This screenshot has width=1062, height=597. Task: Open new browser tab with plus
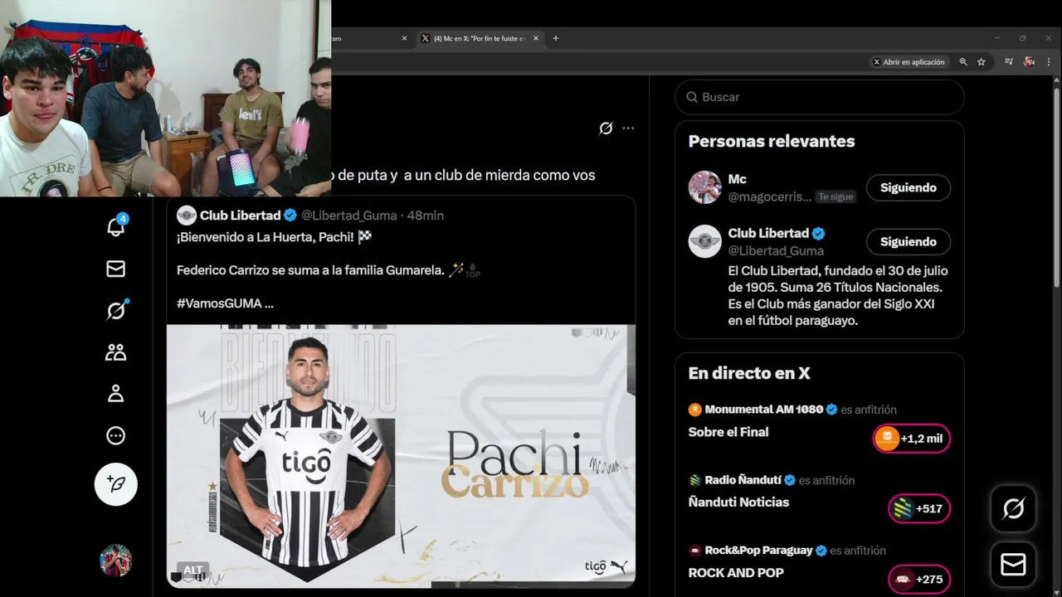click(x=556, y=38)
